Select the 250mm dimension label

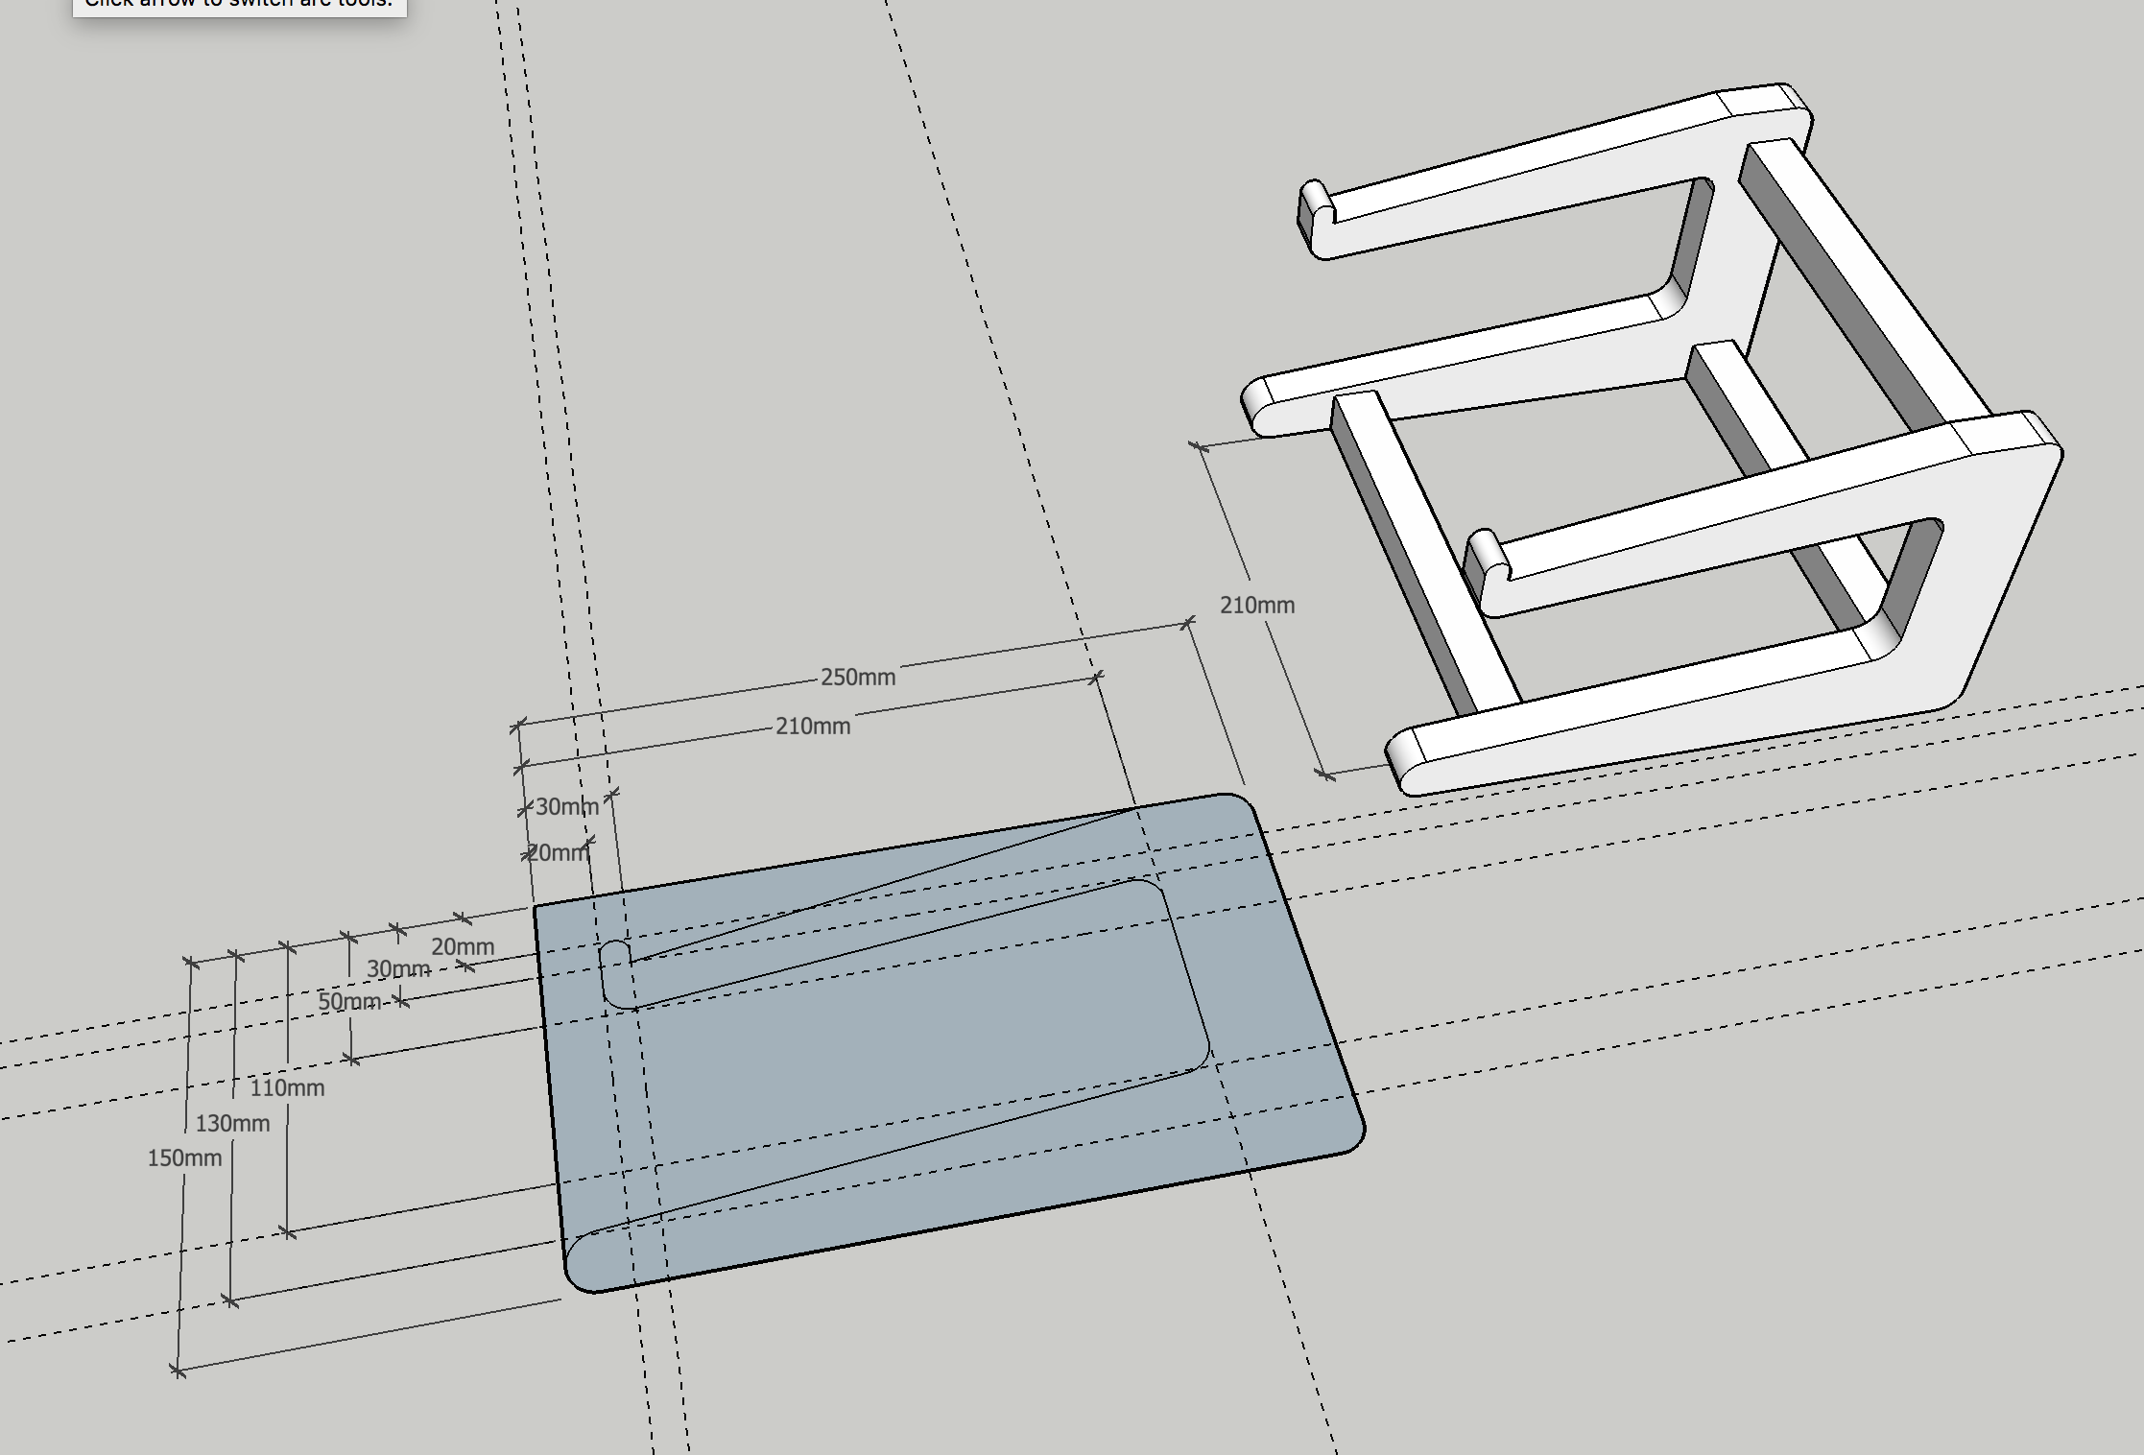coord(858,678)
